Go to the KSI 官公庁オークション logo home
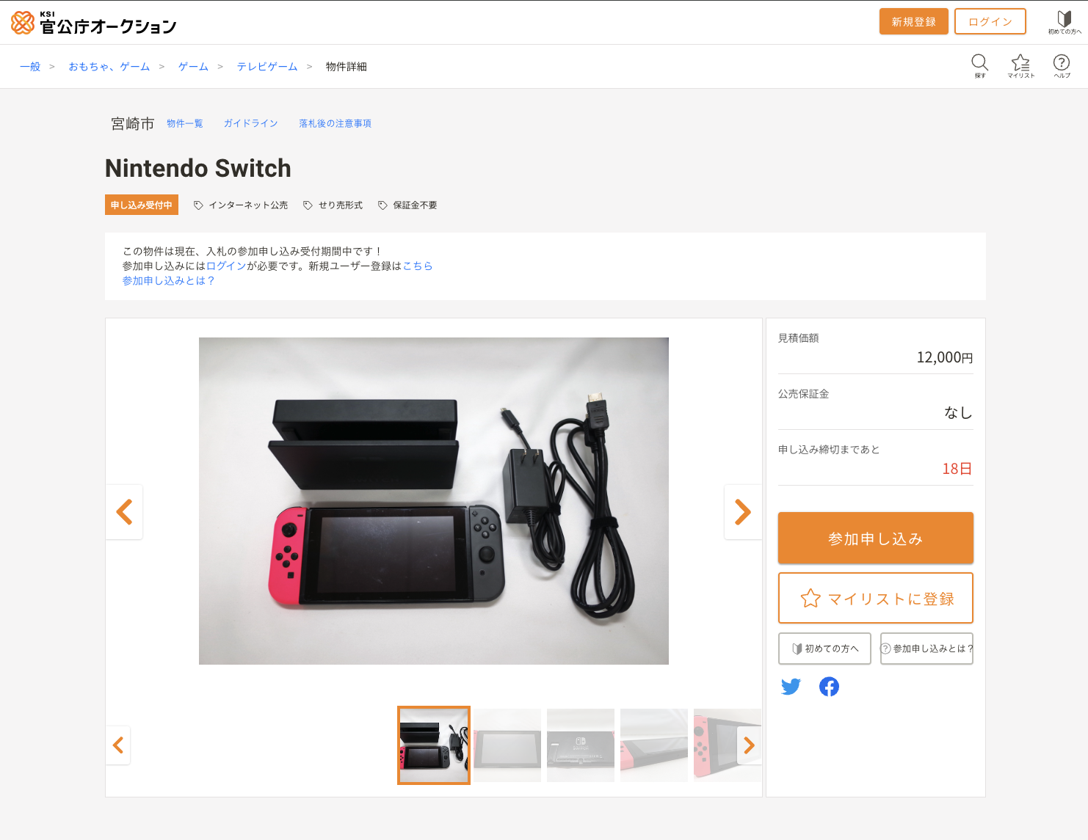The width and height of the screenshot is (1088, 840). pyautogui.click(x=94, y=23)
